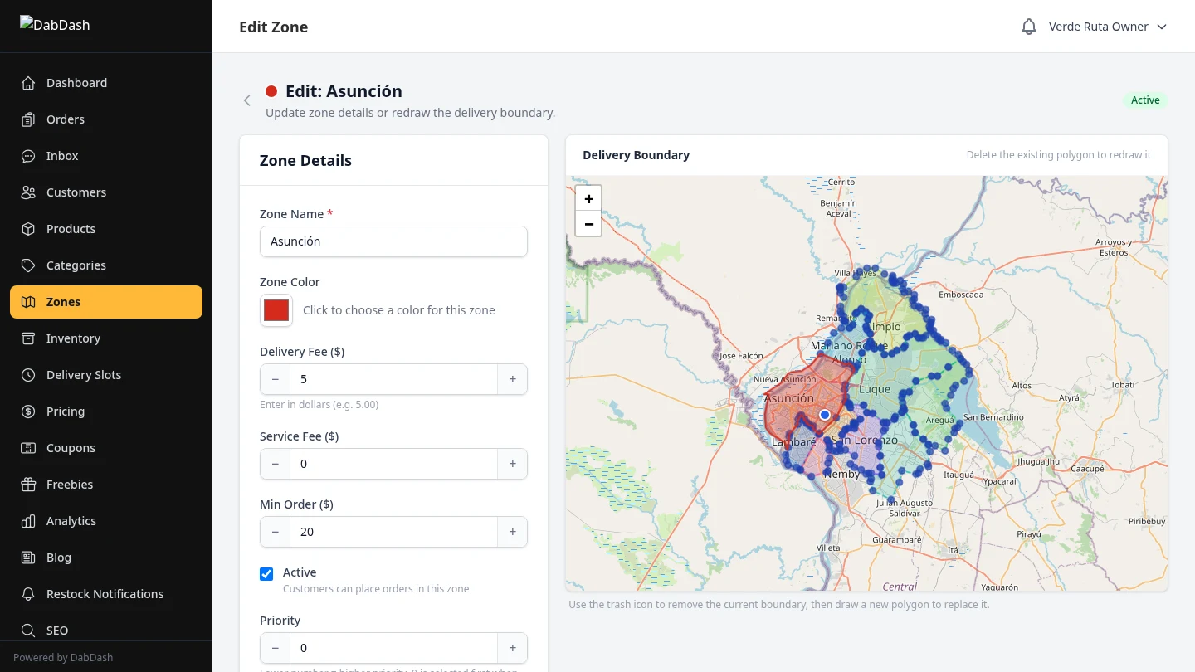This screenshot has width=1195, height=672.
Task: Click the Freebies gift icon in sidebar
Action: [x=28, y=485]
